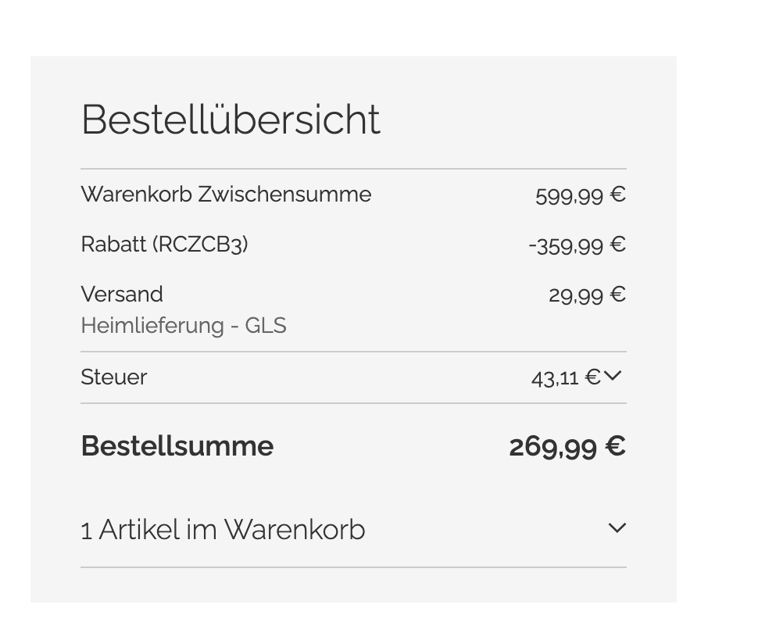
Task: Expand the Steuer details chevron
Action: coord(613,377)
